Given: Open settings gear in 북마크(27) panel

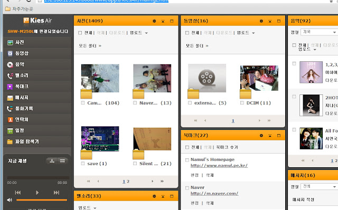Looking at the screenshot, I should click(261, 136).
